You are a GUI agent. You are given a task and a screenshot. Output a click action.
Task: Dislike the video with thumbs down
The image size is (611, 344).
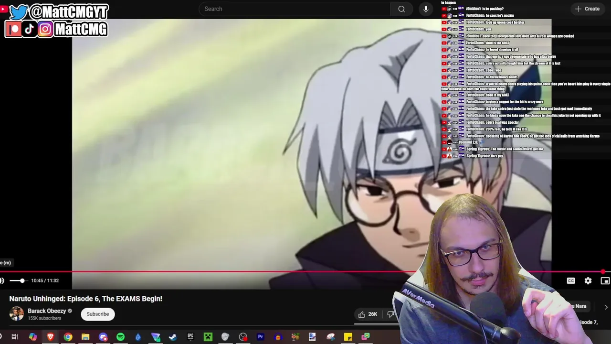click(390, 314)
